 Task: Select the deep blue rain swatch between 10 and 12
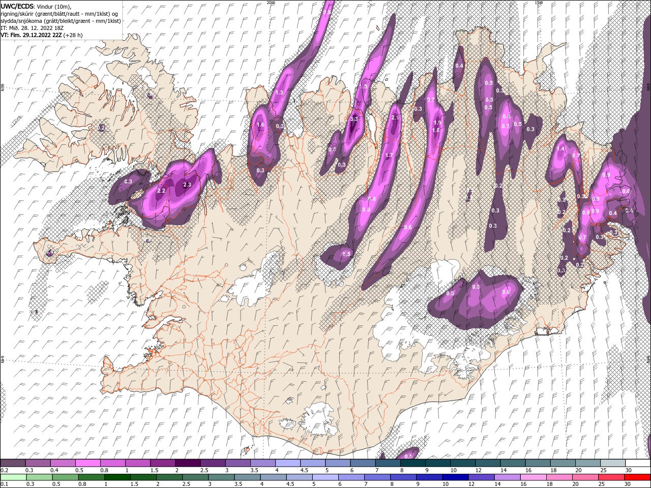point(456,477)
